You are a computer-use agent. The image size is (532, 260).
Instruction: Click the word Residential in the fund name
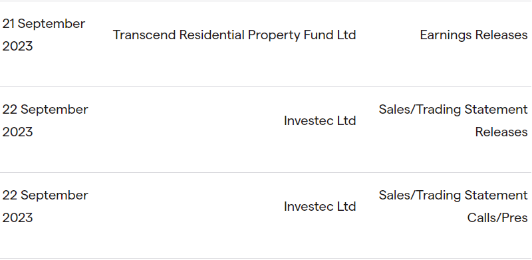pyautogui.click(x=211, y=35)
